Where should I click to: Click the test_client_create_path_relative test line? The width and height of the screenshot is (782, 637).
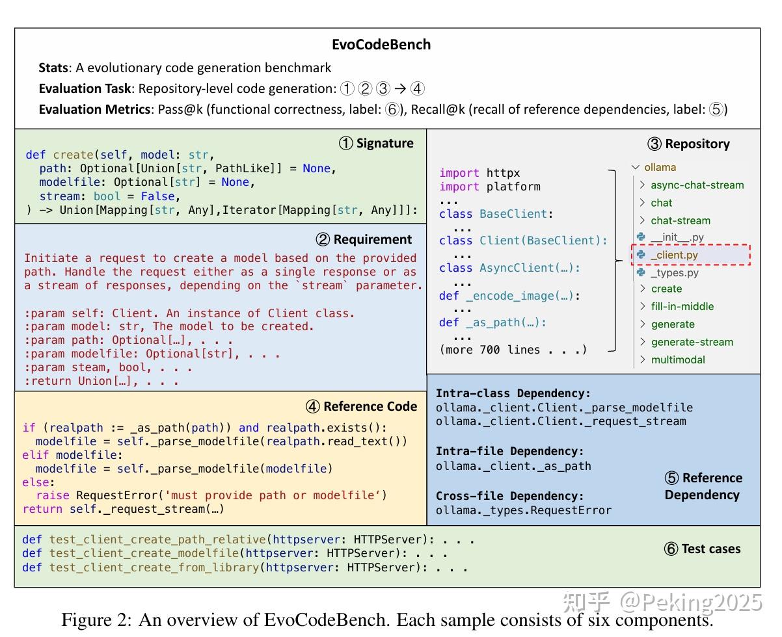[x=249, y=539]
